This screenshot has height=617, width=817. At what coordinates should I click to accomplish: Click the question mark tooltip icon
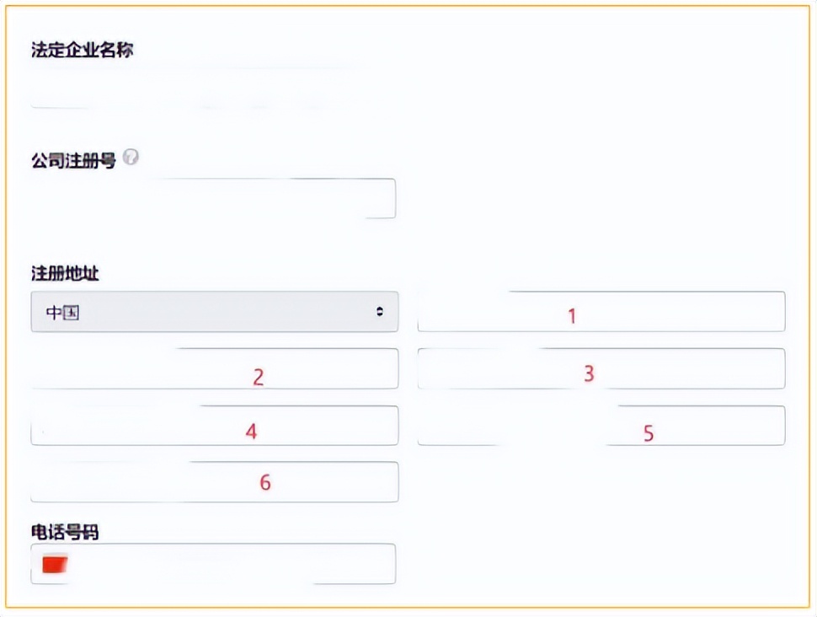pos(133,155)
